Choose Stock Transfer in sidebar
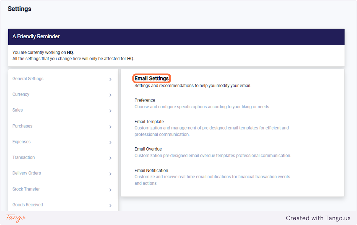Screen dimensions: 357x225 [26, 189]
